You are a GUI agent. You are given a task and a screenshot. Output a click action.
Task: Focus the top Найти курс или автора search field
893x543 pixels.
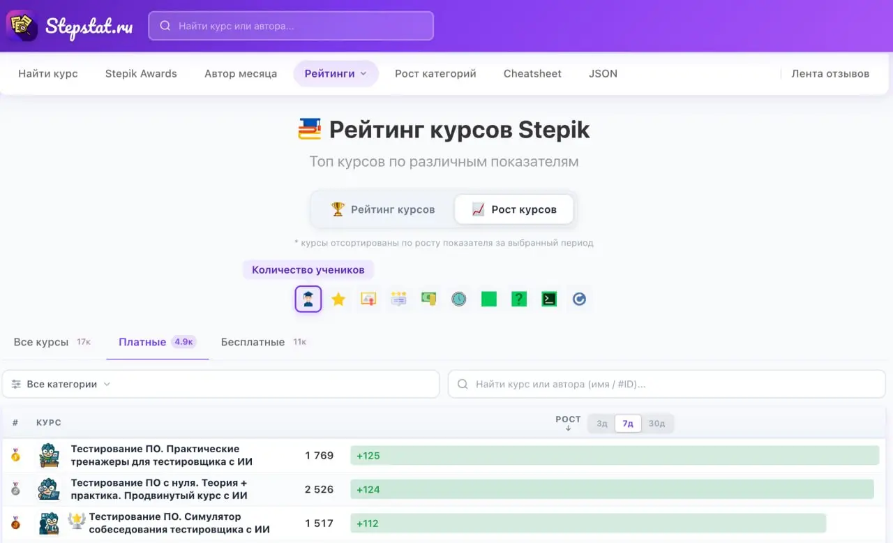291,26
